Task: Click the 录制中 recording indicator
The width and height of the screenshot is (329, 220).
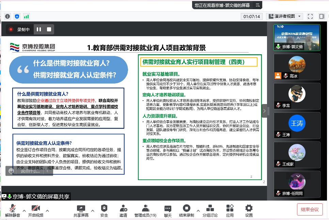Action: (19, 29)
